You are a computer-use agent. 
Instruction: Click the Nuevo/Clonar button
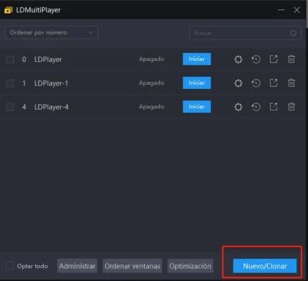coord(265,266)
